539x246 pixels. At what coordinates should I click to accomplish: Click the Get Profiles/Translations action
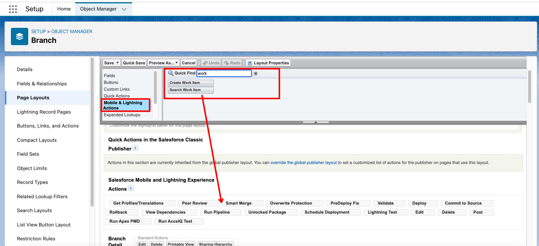tap(142, 203)
